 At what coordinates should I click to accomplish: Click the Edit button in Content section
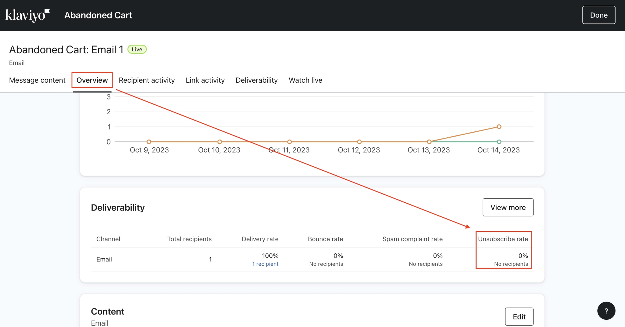pyautogui.click(x=519, y=316)
